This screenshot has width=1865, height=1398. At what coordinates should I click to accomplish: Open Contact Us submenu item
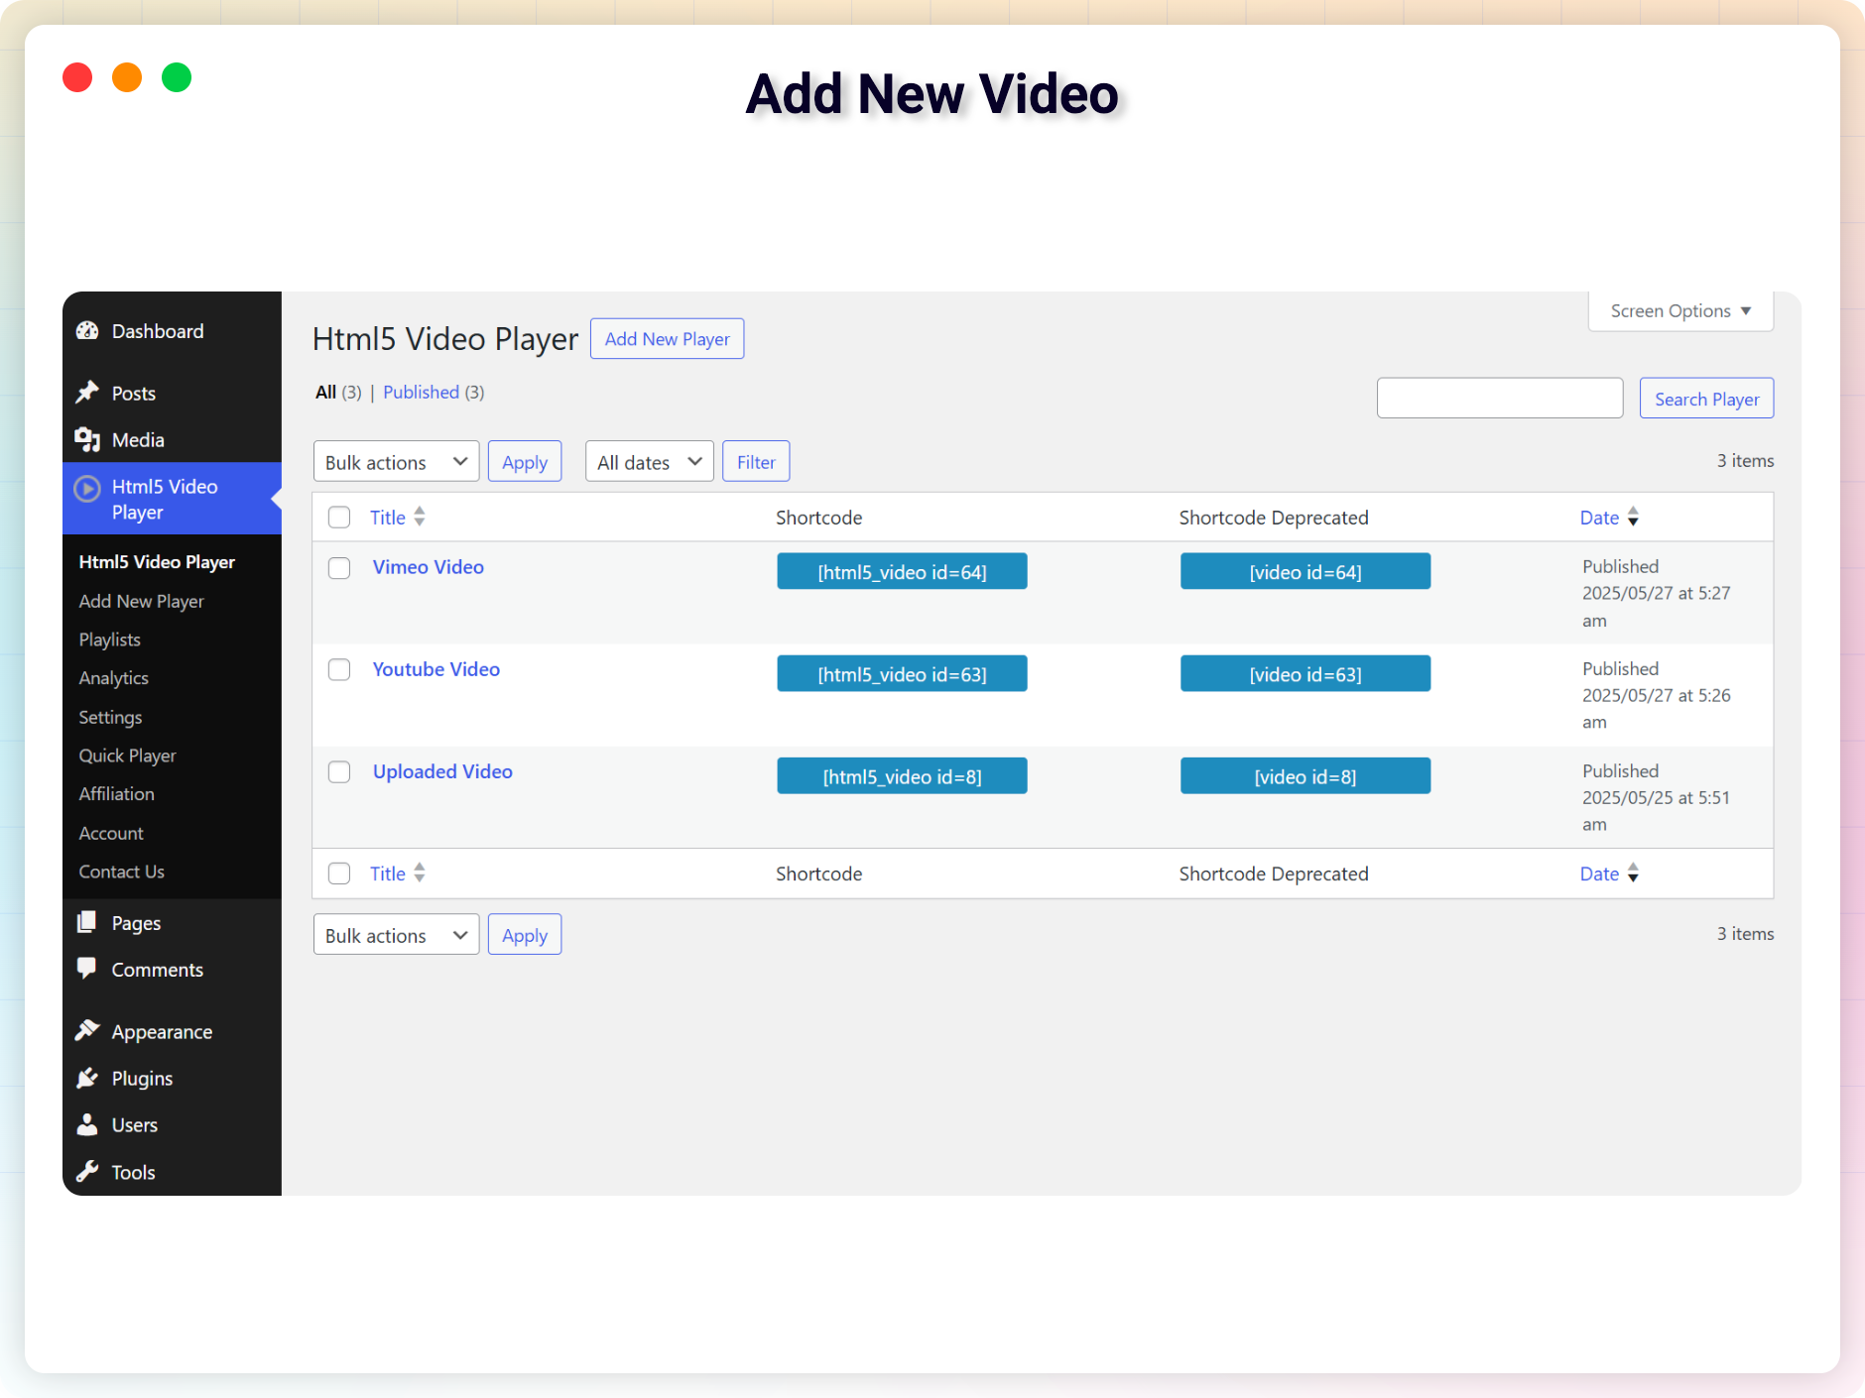click(121, 872)
